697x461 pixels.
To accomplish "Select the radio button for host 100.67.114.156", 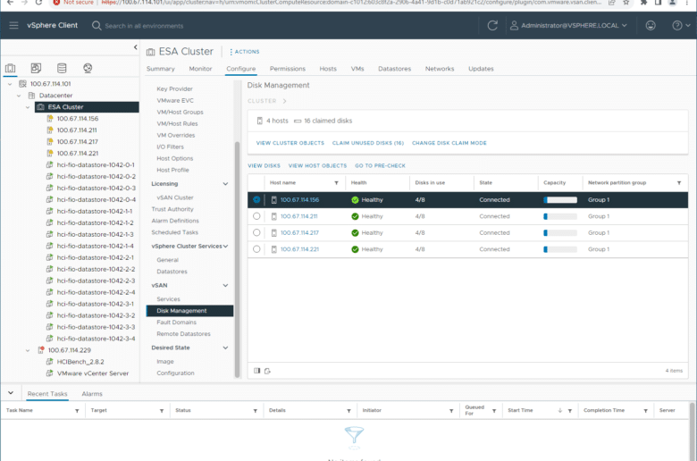I will coord(256,199).
